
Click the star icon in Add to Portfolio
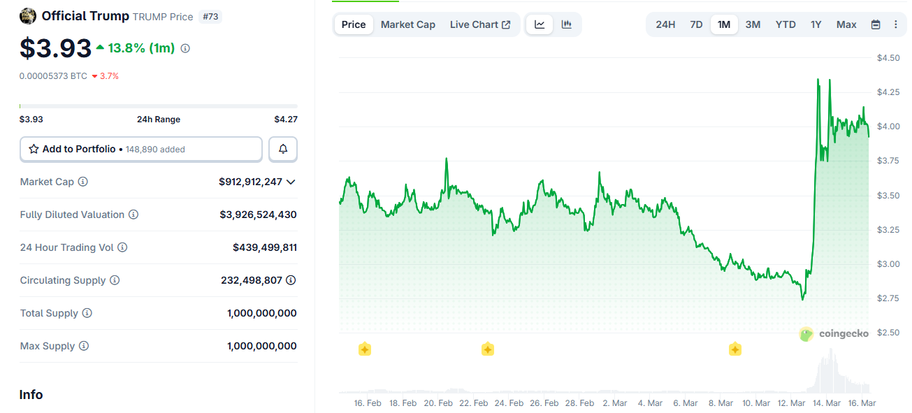click(x=33, y=149)
